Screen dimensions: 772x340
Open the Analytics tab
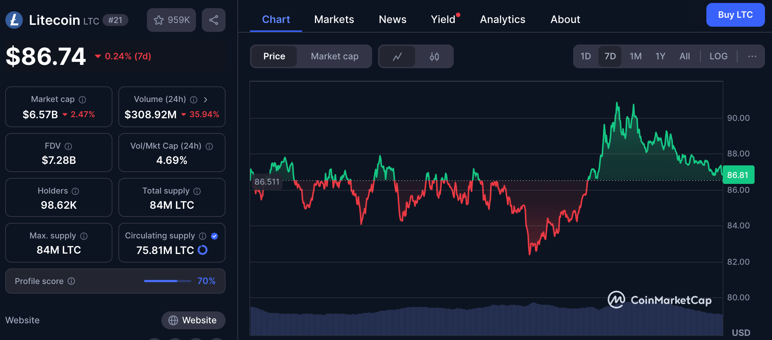click(502, 19)
